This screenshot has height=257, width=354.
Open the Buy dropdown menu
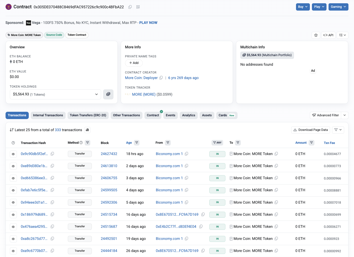[x=303, y=7]
